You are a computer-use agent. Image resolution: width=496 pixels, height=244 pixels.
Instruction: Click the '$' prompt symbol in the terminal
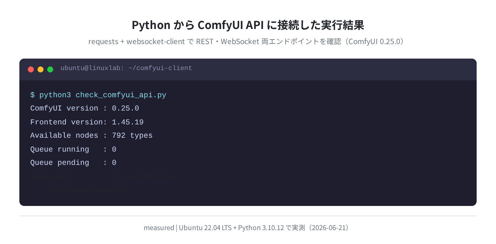point(32,95)
